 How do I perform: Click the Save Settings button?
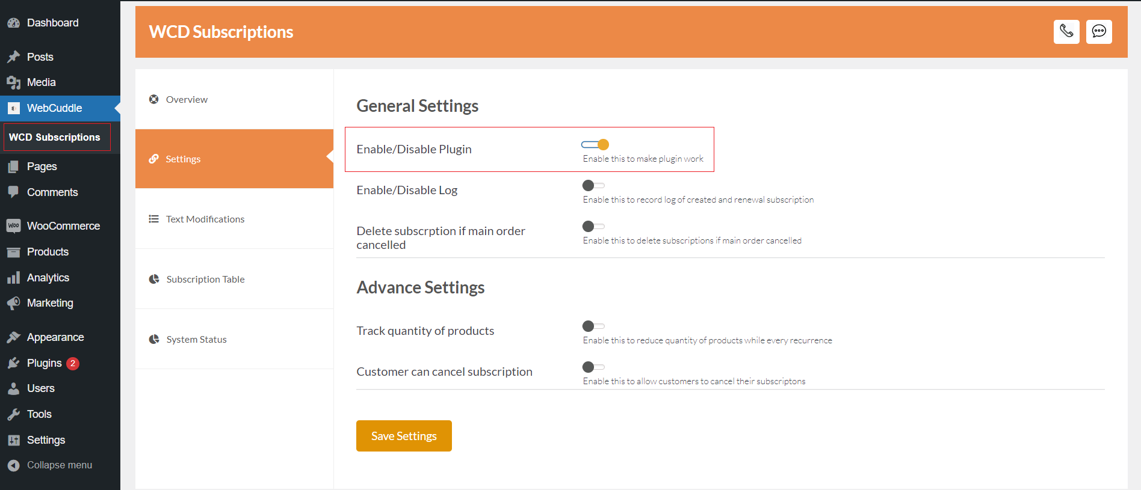404,436
